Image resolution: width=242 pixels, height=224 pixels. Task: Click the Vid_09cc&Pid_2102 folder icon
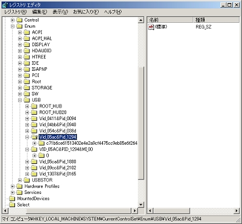[x=34, y=168]
